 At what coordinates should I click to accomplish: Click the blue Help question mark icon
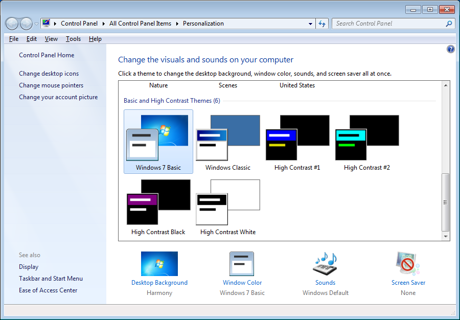[450, 49]
